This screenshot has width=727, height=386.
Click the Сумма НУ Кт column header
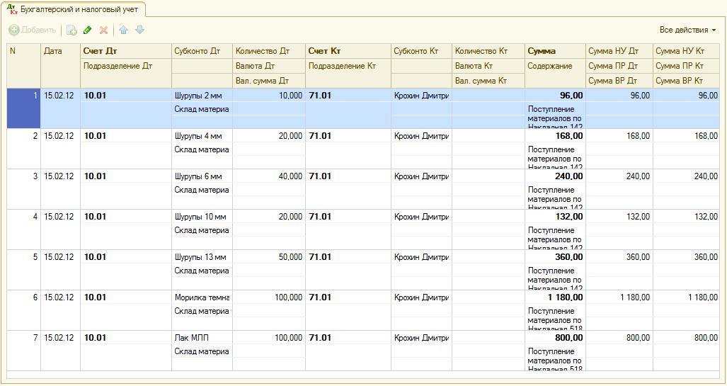(x=686, y=51)
